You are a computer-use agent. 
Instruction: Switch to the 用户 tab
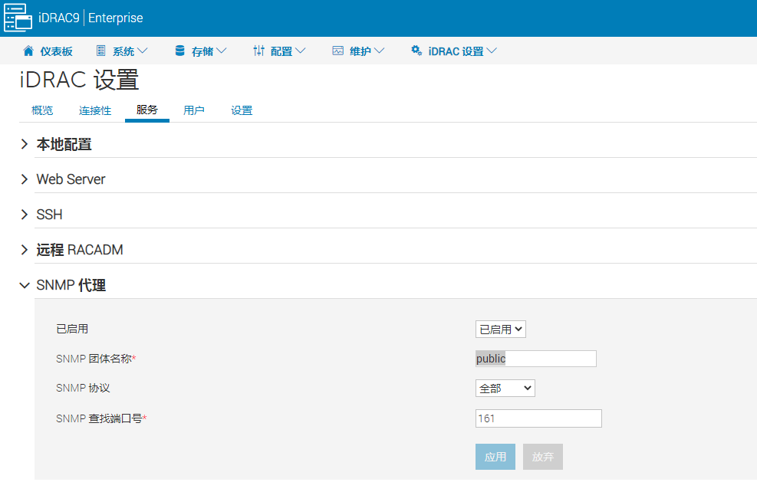point(194,110)
